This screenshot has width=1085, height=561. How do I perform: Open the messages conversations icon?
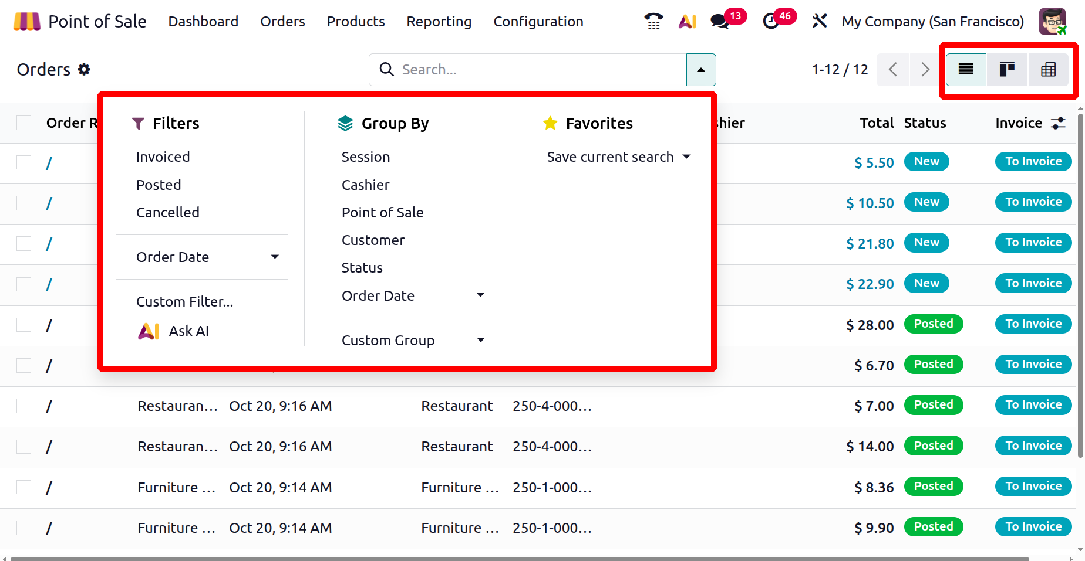pos(719,22)
